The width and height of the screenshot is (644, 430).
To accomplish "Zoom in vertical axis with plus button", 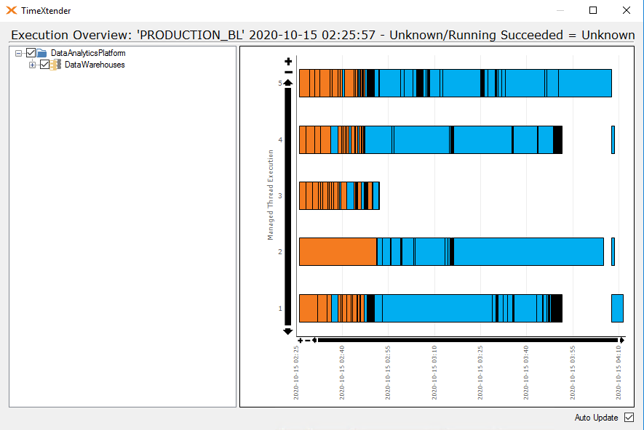I will pyautogui.click(x=288, y=62).
